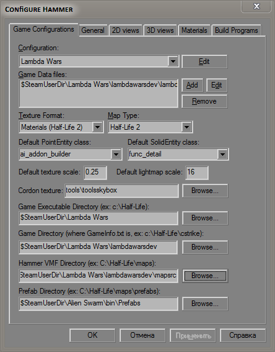
Task: Browse for Prefab Directory
Action: point(205,304)
